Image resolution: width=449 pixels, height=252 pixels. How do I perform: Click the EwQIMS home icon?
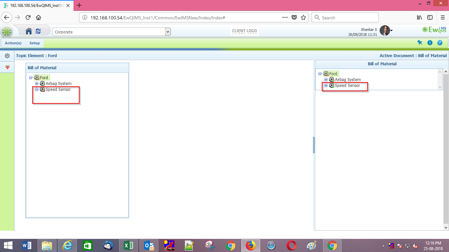pos(29,31)
